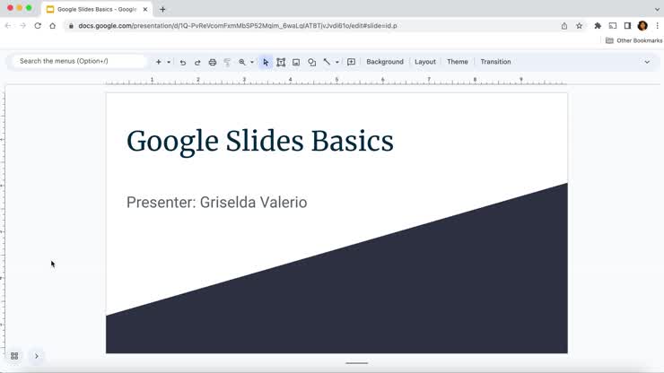Click the browser Back arrow
Image resolution: width=664 pixels, height=373 pixels.
click(8, 26)
